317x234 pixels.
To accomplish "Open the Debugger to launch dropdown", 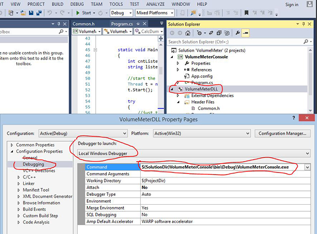I will pos(194,153).
